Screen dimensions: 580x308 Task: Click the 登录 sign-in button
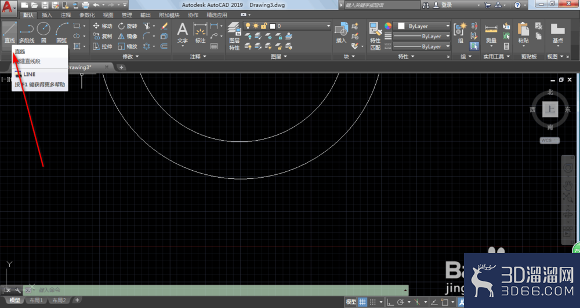click(443, 5)
